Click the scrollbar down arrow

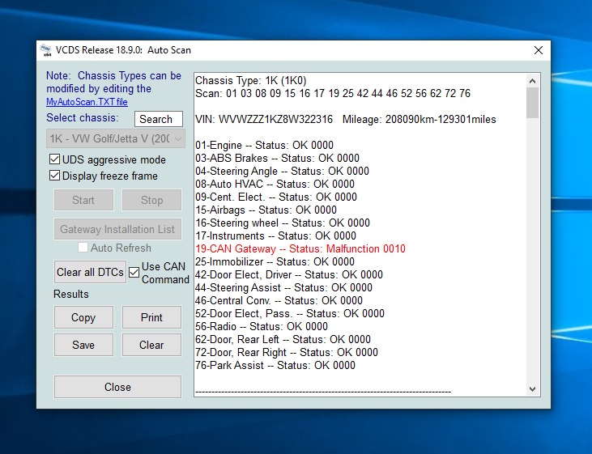pos(532,388)
